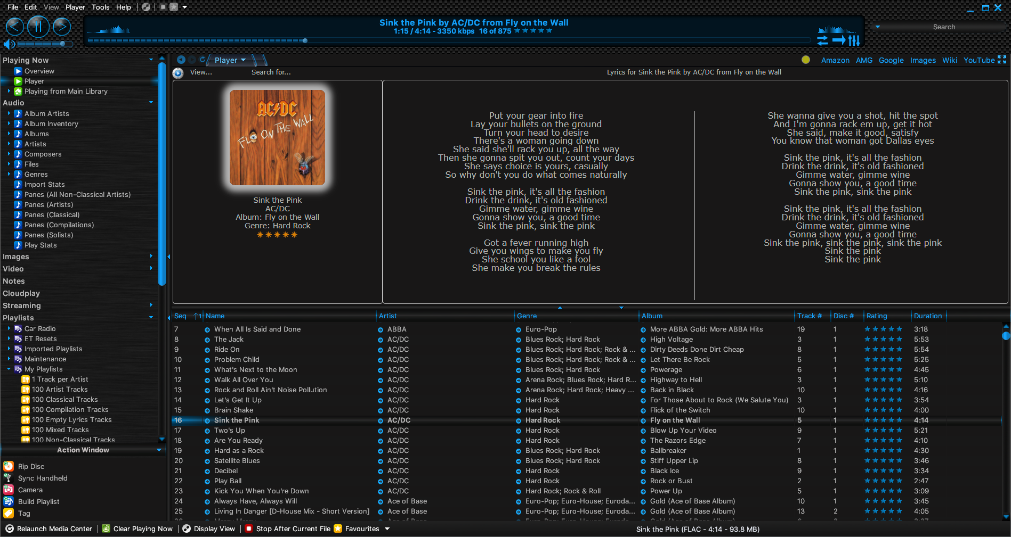Click the yellow status circle
This screenshot has height=537, width=1011.
click(806, 60)
